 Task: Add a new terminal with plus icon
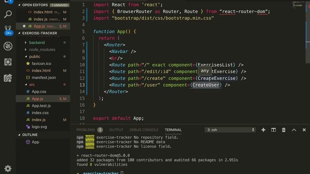click(x=263, y=130)
